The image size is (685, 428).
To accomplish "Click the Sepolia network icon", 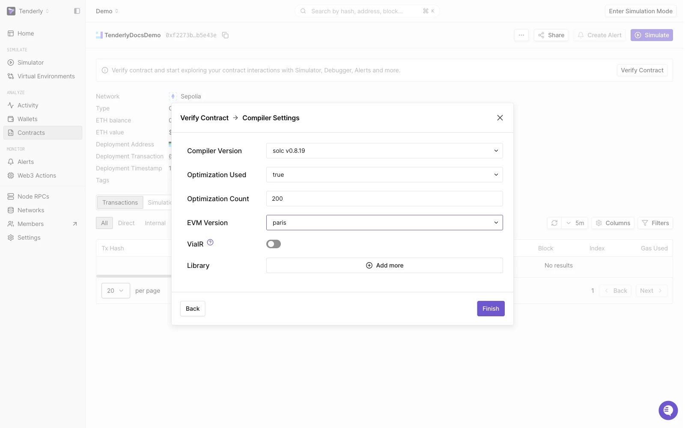I will 173,96.
